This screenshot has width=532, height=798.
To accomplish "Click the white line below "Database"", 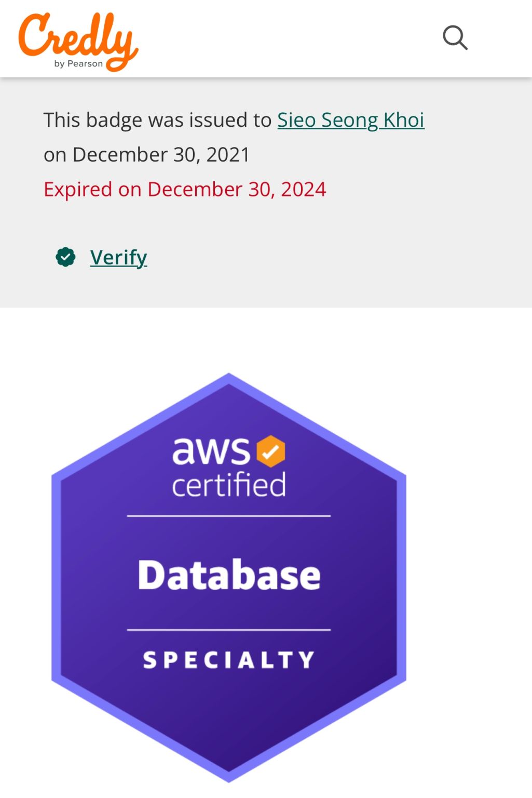I will click(x=229, y=630).
